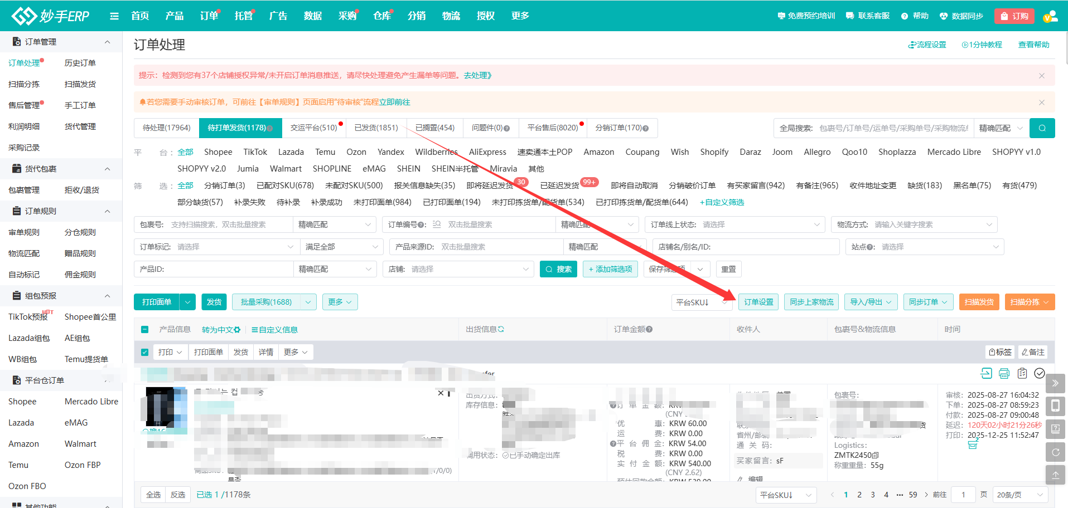Switch to the 待处理(17964) tab
The height and width of the screenshot is (508, 1068).
pos(167,128)
